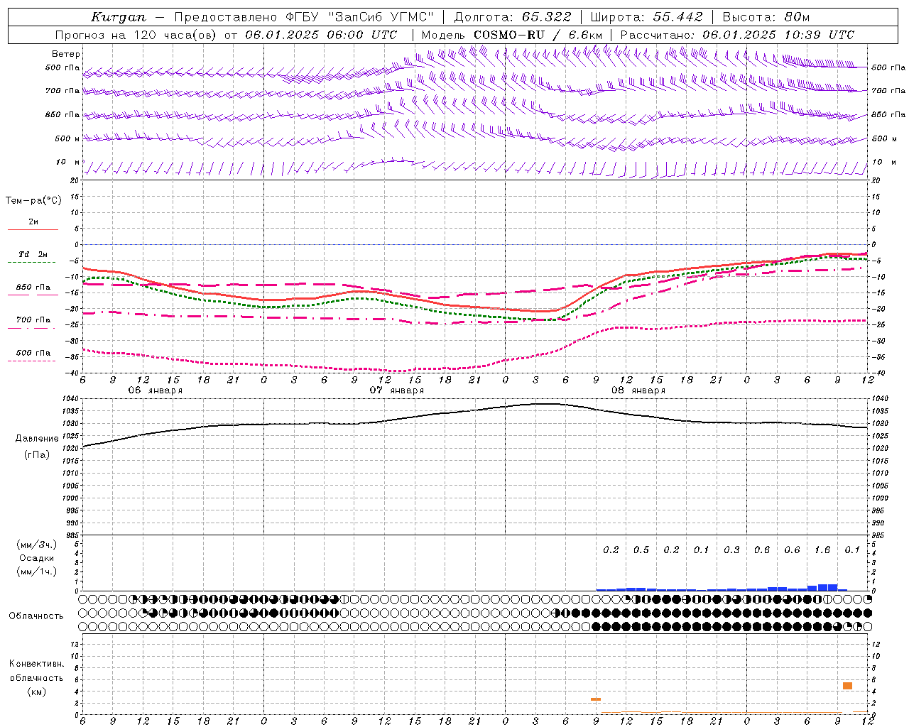Click the (мм/3ч.) unit label
The height and width of the screenshot is (727, 909).
[37, 545]
